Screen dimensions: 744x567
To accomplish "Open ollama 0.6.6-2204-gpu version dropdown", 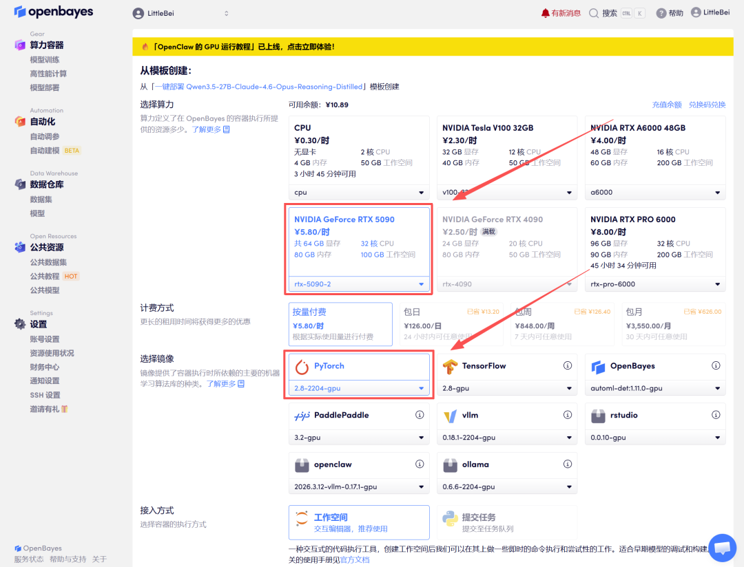I will pos(507,486).
